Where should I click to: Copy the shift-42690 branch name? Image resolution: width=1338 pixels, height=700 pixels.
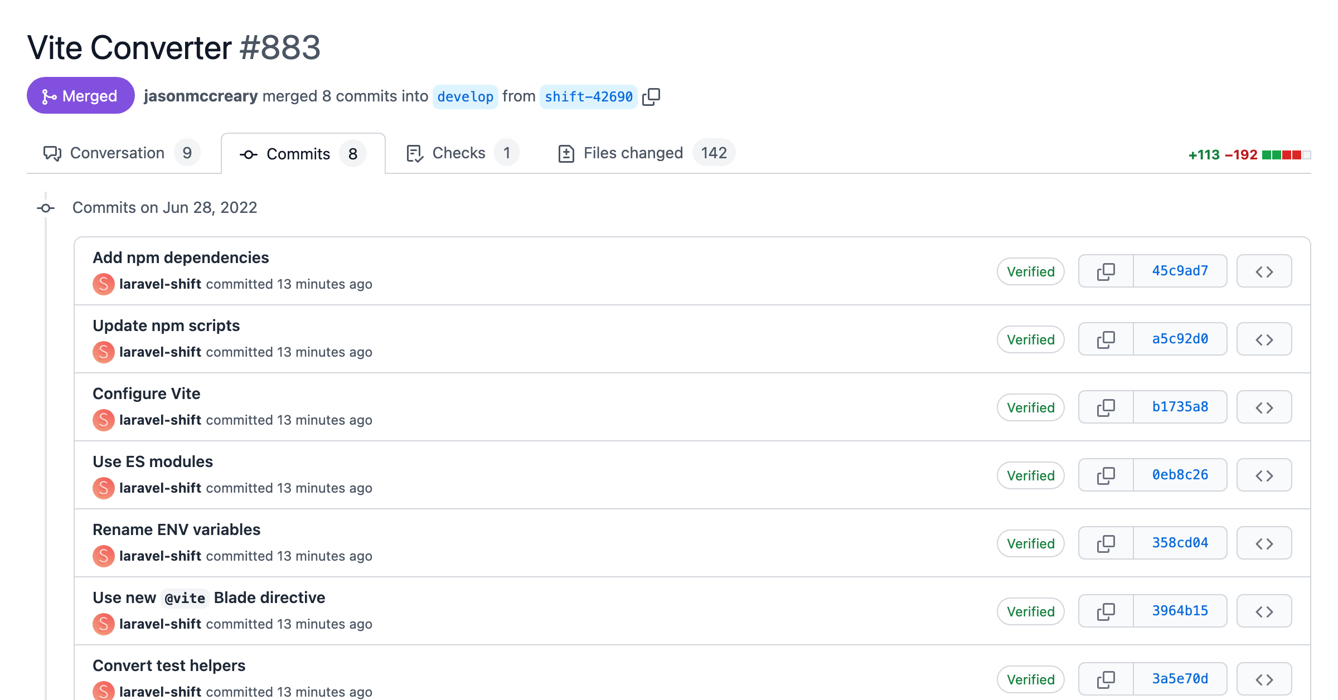651,96
